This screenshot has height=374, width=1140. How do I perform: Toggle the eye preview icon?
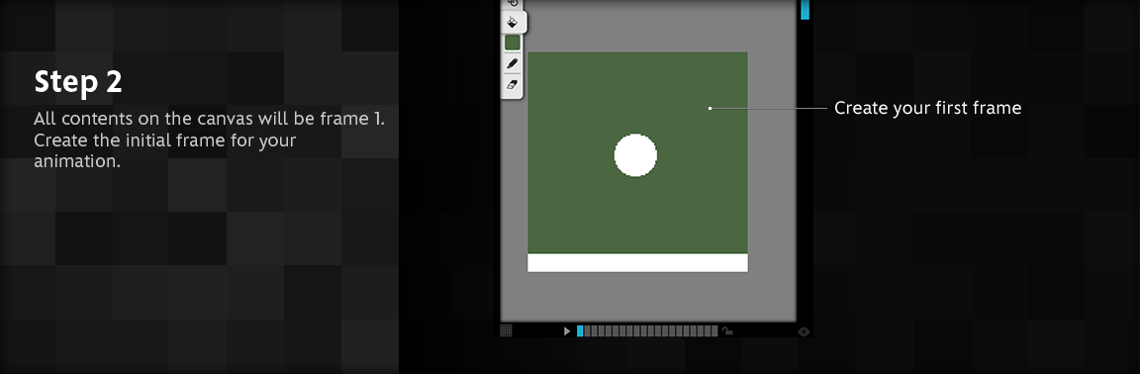click(x=804, y=331)
